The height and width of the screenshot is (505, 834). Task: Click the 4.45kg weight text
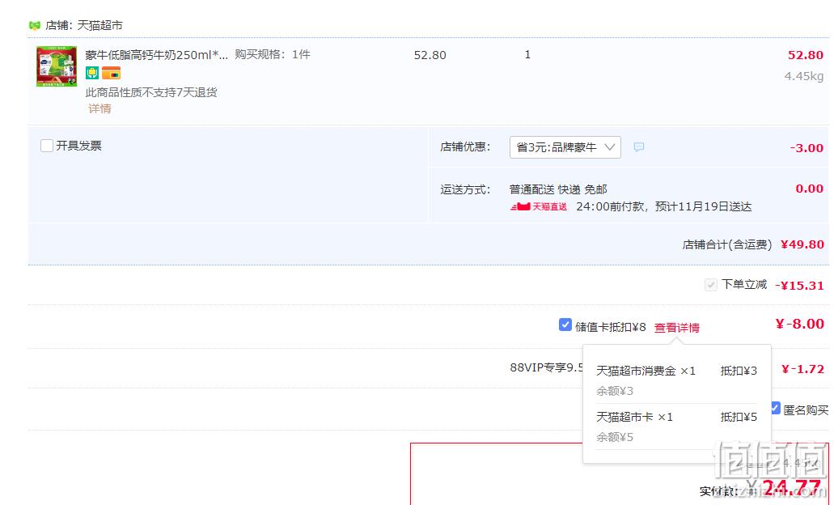pos(804,76)
